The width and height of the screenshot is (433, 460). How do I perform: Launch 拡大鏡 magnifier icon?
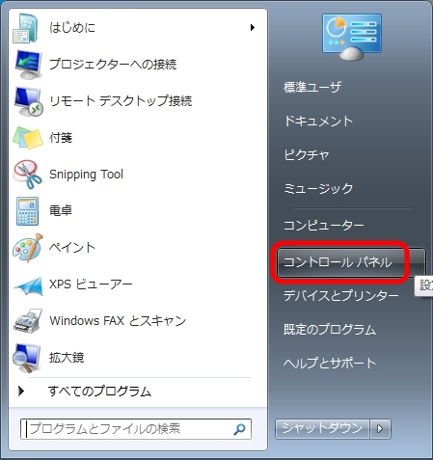click(27, 358)
